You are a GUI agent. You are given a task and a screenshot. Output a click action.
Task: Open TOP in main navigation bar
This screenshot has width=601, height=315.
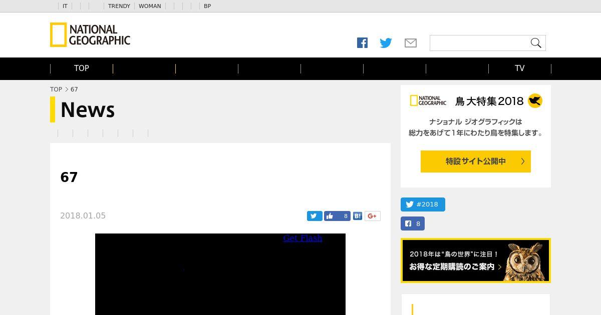point(82,68)
